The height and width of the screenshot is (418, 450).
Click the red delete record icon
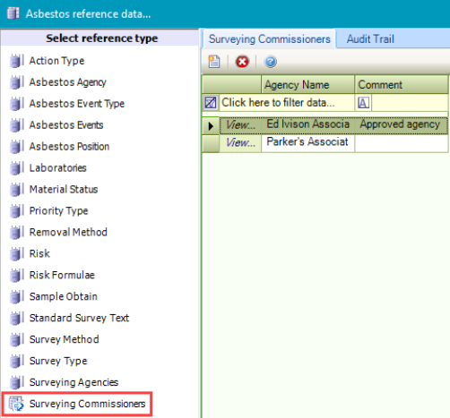point(242,62)
